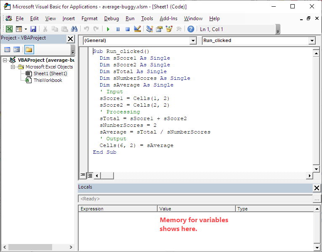Open the Tools menu
The image size is (322, 252).
pyautogui.click(x=147, y=18)
